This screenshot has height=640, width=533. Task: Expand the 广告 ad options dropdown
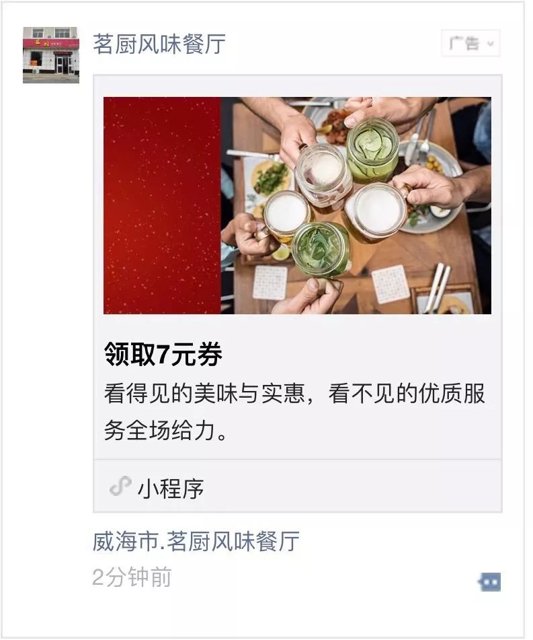point(470,43)
